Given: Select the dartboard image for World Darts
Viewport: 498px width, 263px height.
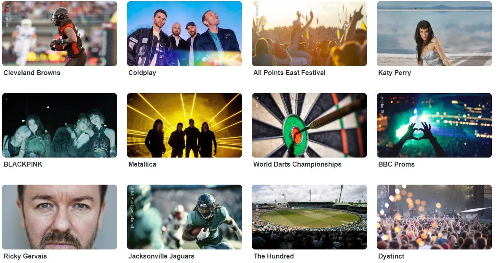Looking at the screenshot, I should pos(309,126).
